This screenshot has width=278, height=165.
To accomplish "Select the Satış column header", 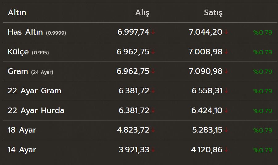I will tap(213, 13).
